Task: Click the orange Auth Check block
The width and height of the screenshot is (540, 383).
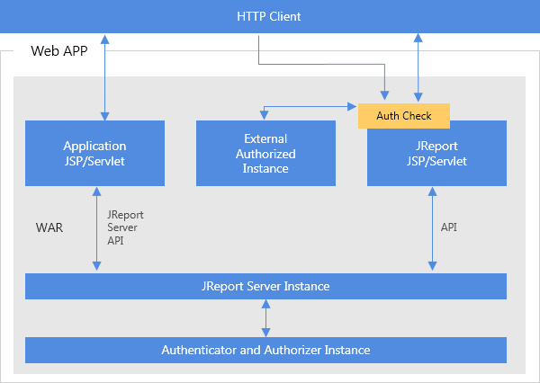Action: click(403, 116)
